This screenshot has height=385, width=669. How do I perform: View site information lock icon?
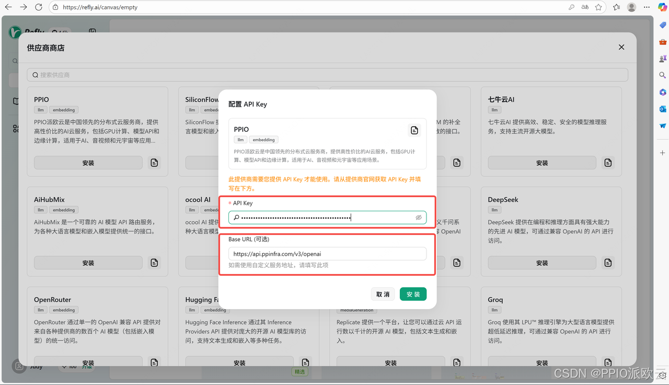point(55,7)
